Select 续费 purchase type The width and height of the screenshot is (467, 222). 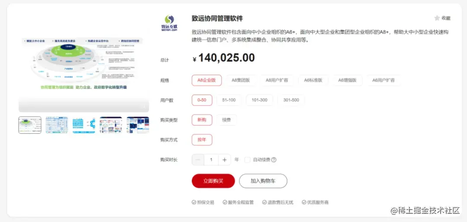tap(227, 120)
